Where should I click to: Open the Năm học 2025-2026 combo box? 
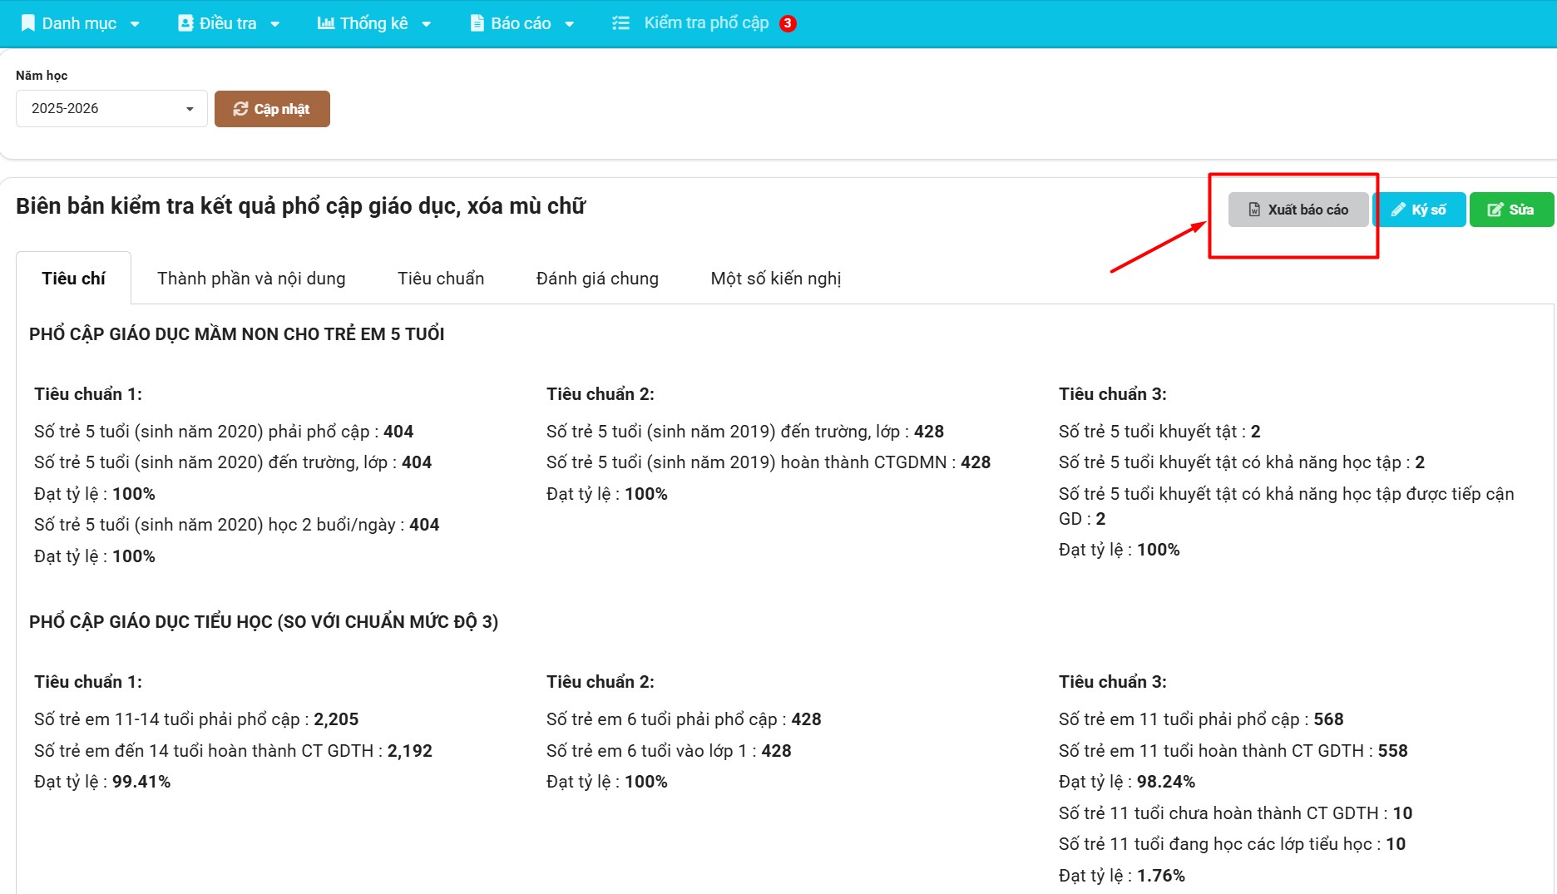(x=111, y=109)
